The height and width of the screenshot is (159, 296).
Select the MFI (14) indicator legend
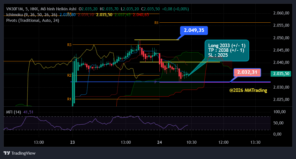(x=13, y=112)
